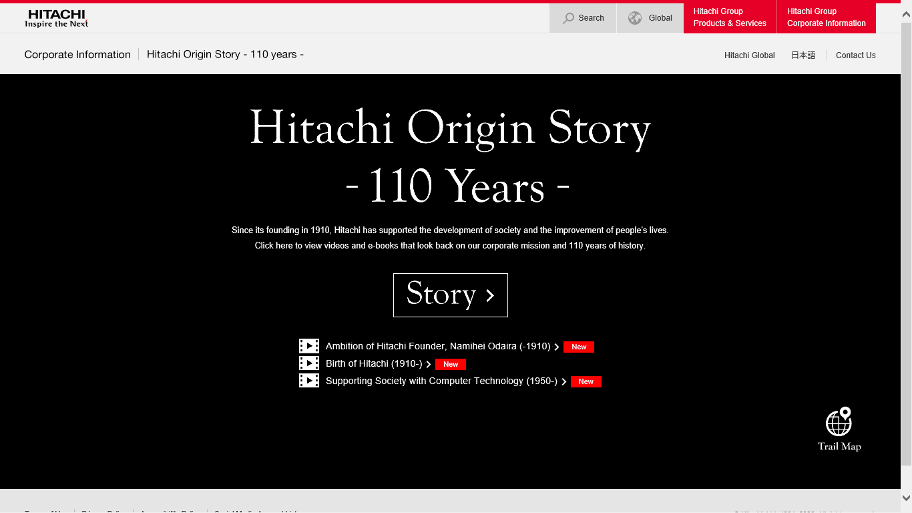912x513 pixels.
Task: Click the Global globe icon in the header
Action: 634,17
